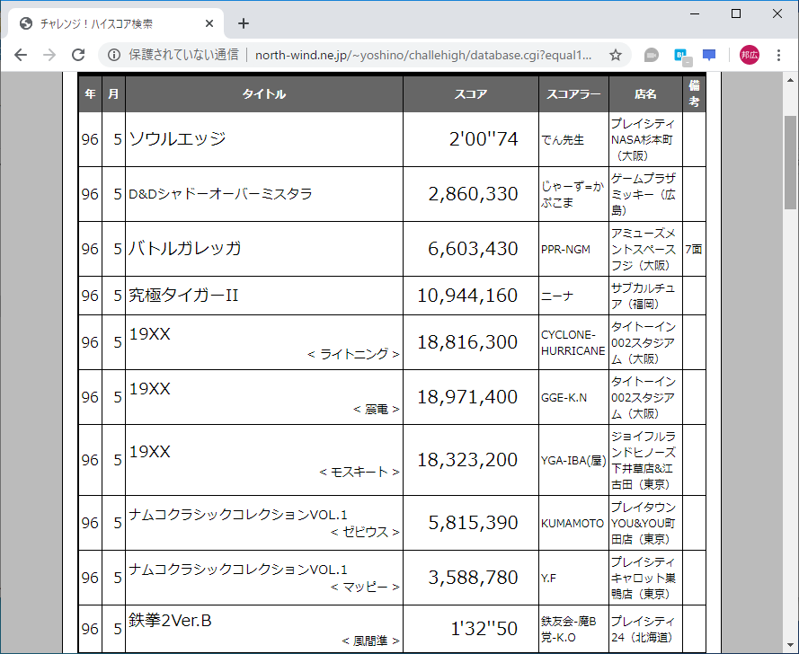
Task: Select store サブカルチュア（福岡）
Action: pos(644,296)
